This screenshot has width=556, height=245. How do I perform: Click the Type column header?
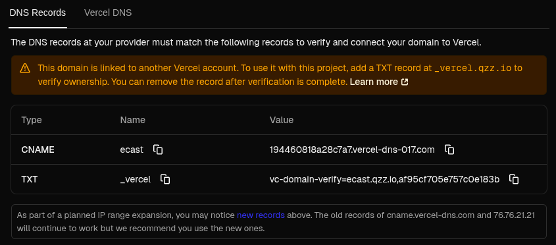tap(32, 120)
